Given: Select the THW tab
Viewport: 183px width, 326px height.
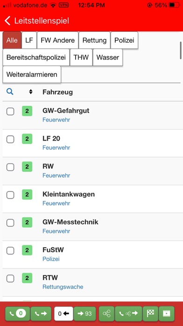Looking at the screenshot, I should [81, 58].
